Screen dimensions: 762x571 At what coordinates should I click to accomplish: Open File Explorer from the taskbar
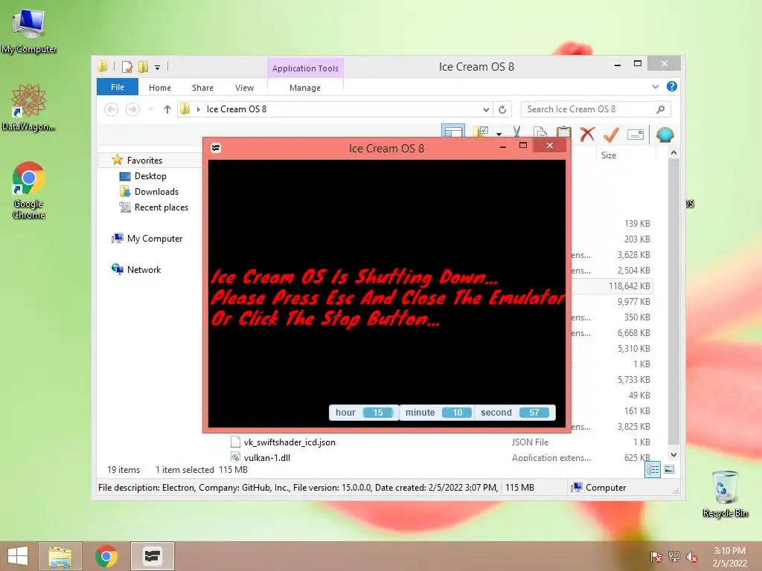[60, 556]
